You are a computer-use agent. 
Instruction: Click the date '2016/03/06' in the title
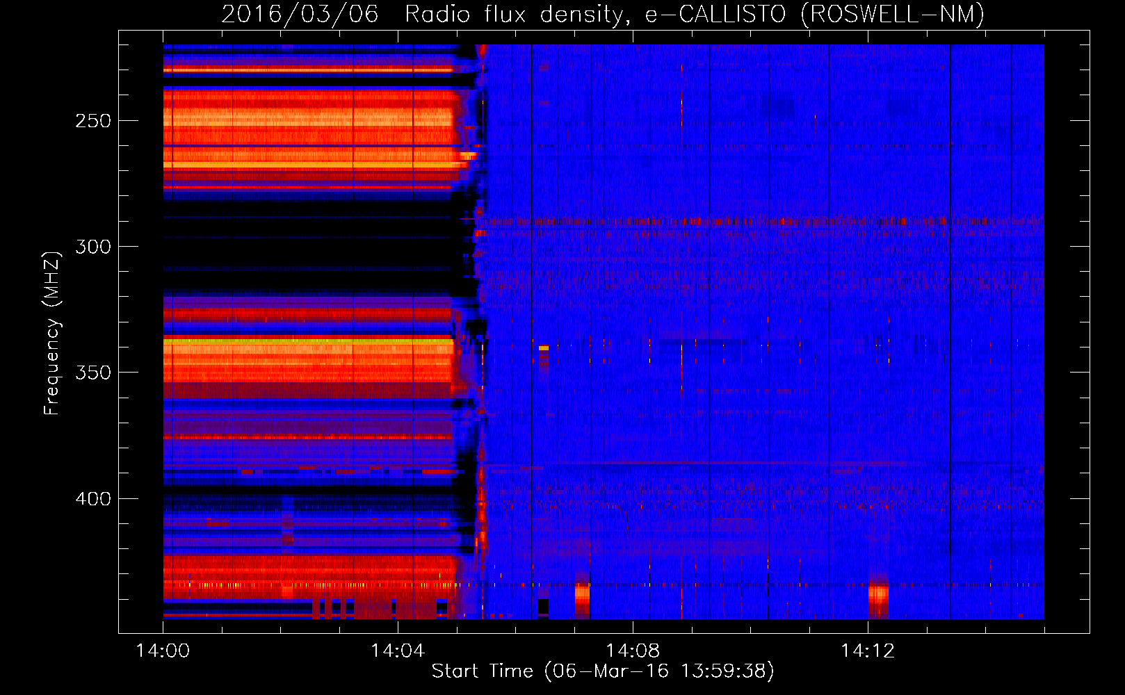(300, 14)
